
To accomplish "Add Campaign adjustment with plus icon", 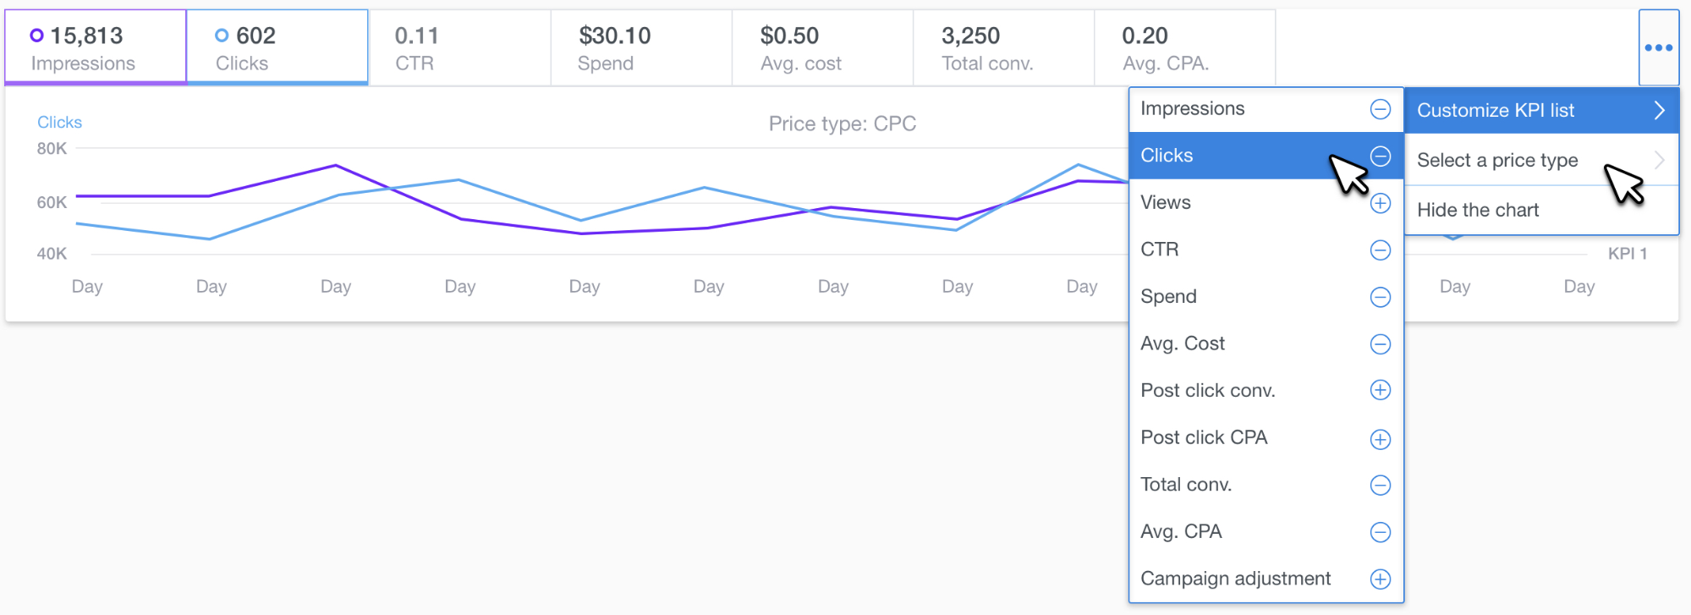I will (1380, 579).
